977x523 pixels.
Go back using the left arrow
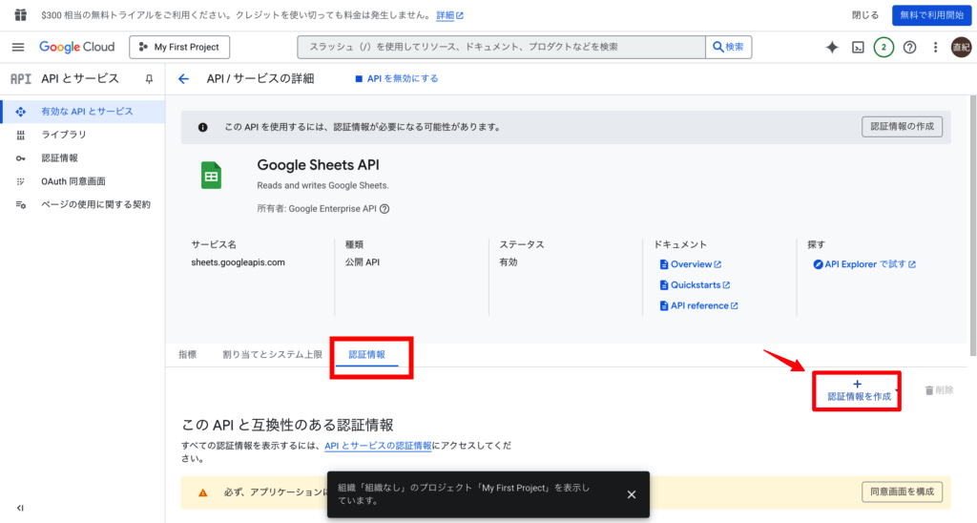(x=183, y=78)
